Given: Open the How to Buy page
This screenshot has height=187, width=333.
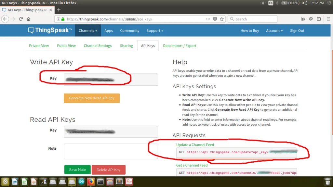Looking at the screenshot, I should [249, 31].
